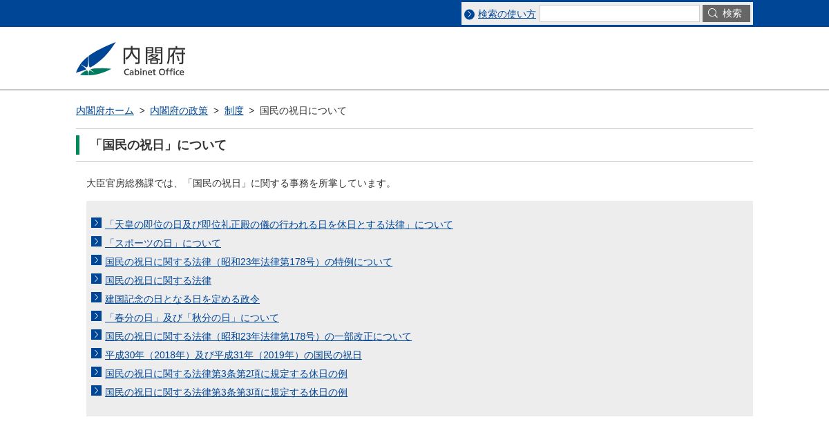Open 国民の祝日に関する法律 link
829x435 pixels.
tap(158, 280)
